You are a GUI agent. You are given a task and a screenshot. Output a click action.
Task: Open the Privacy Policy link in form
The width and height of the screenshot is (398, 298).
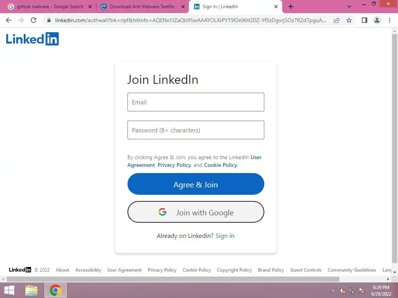(x=174, y=165)
